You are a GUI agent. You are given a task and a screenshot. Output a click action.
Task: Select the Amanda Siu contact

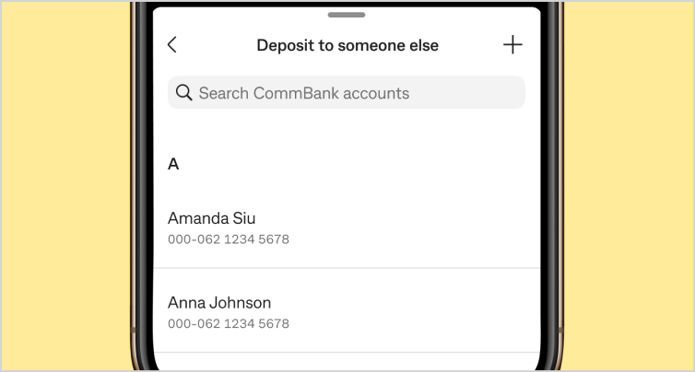pyautogui.click(x=212, y=219)
